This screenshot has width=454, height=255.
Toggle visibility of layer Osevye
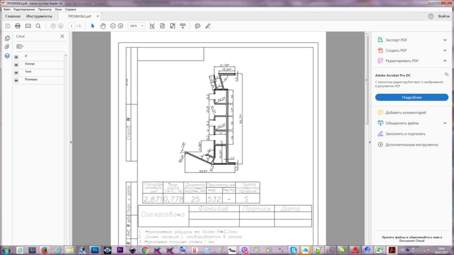16,65
